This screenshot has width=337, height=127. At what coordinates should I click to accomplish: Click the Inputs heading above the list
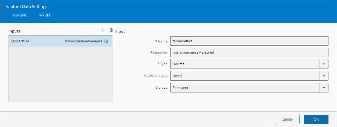pyautogui.click(x=14, y=31)
